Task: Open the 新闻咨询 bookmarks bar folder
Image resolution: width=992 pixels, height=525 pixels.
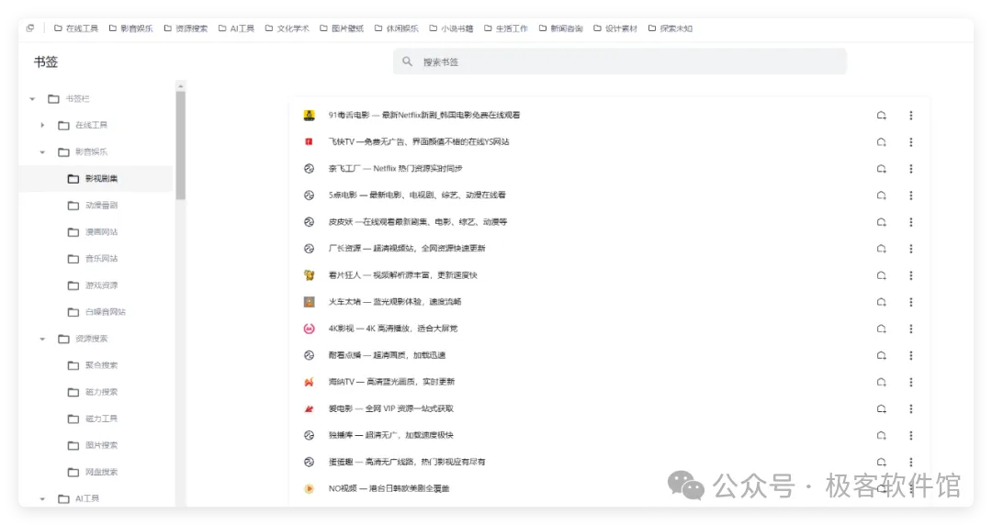Action: (561, 28)
